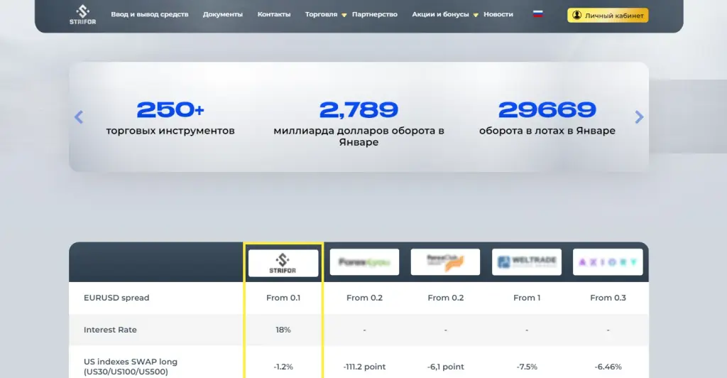Click the Strifor logo in the header

click(82, 14)
